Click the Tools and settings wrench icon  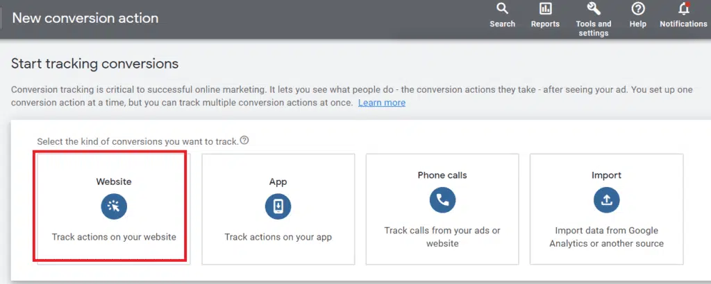coord(594,9)
